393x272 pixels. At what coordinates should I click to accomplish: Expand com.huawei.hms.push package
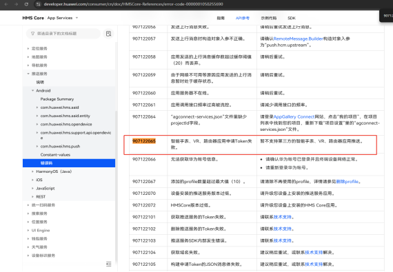[37, 146]
